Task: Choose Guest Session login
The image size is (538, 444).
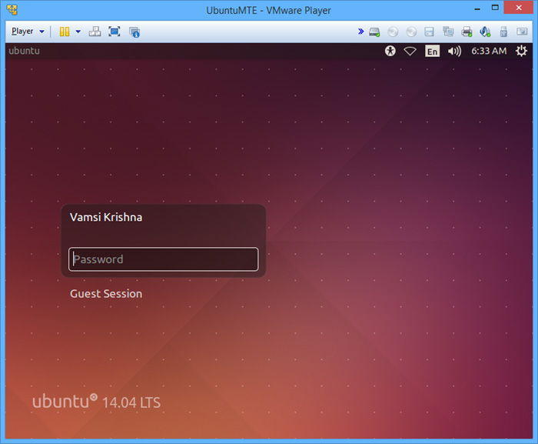Action: click(106, 294)
